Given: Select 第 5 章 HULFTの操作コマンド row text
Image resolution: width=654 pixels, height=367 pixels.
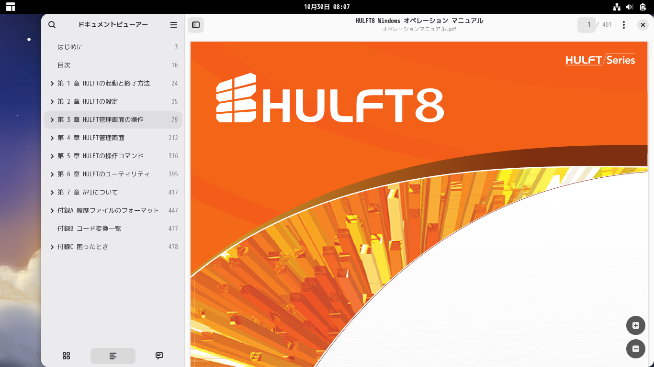Looking at the screenshot, I should coord(101,156).
